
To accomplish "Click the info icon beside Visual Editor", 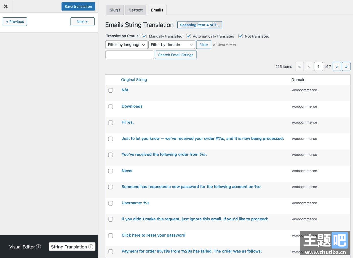I will coord(38,247).
